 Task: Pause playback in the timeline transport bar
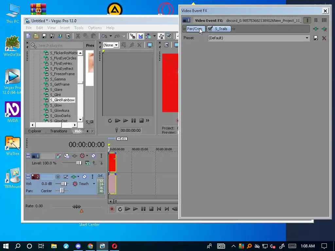[x=143, y=209]
